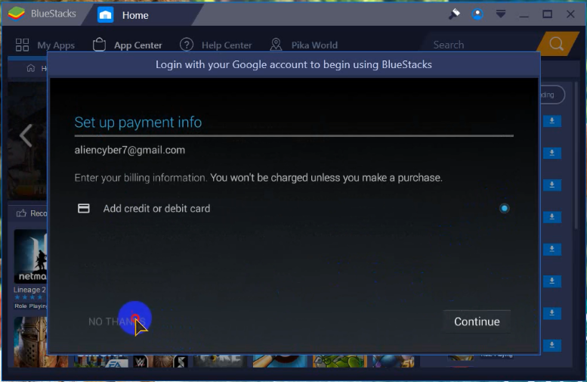Viewport: 587px width, 382px height.
Task: Click the credit card icon
Action: [84, 208]
